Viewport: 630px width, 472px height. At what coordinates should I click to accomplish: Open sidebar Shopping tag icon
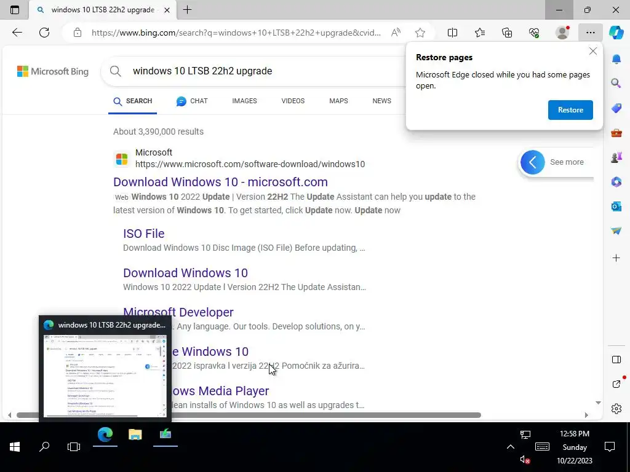coord(616,108)
